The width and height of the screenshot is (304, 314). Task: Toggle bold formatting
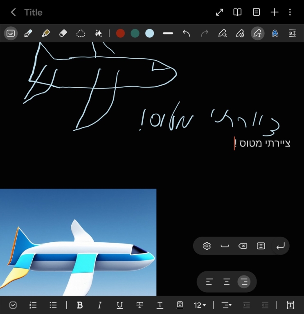(x=80, y=305)
